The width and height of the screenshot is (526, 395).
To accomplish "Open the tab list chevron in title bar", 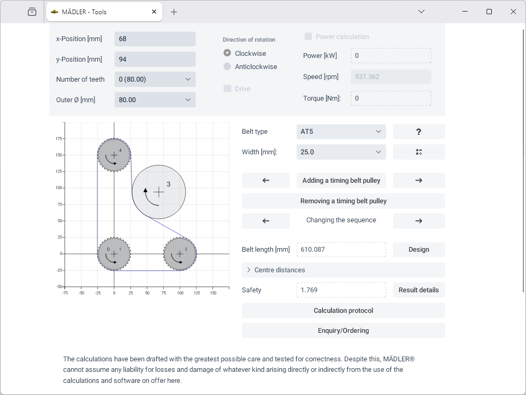I will coord(421,12).
